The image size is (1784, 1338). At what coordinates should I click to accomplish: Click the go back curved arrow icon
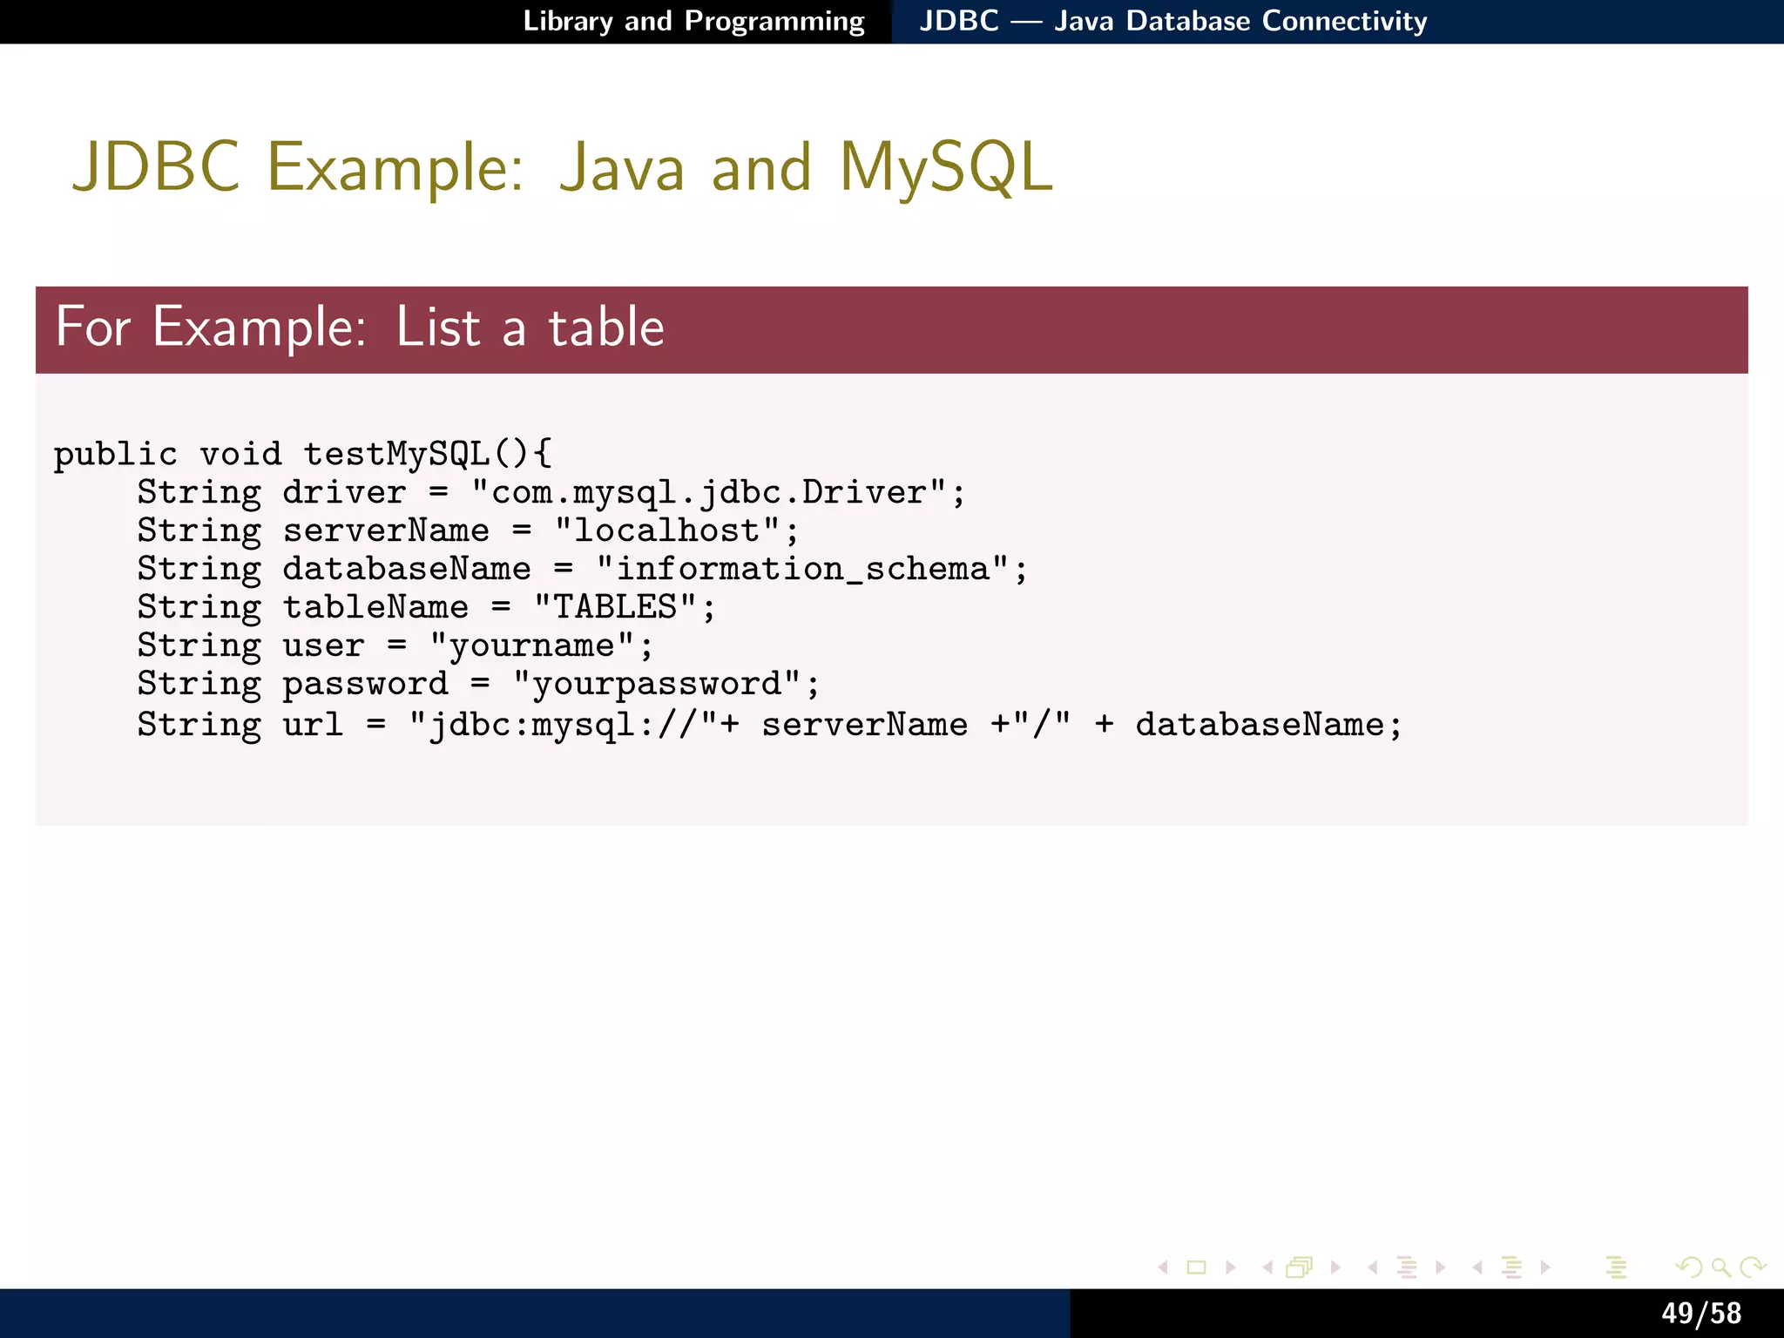point(1688,1267)
